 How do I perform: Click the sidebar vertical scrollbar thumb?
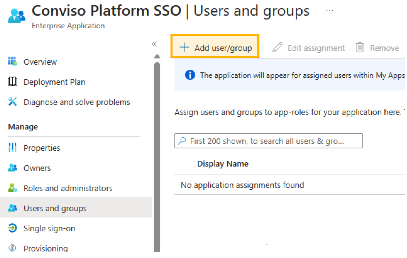coord(157,157)
